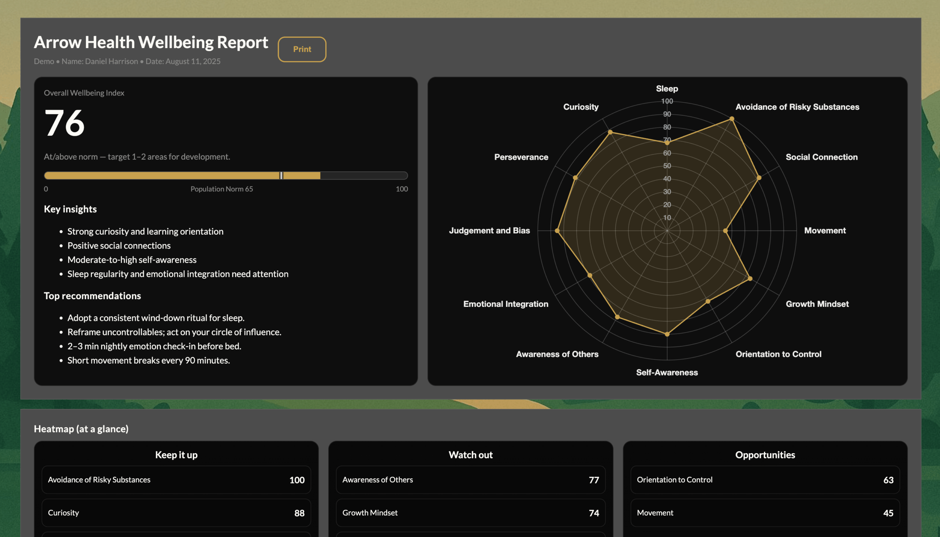Click the Growth Mindset radar vertex

pos(750,278)
